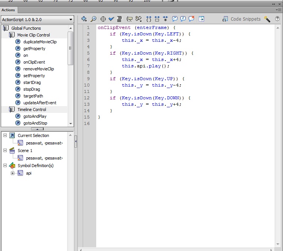Click the Current Selection label
The height and width of the screenshot is (251, 283).
tap(33, 135)
